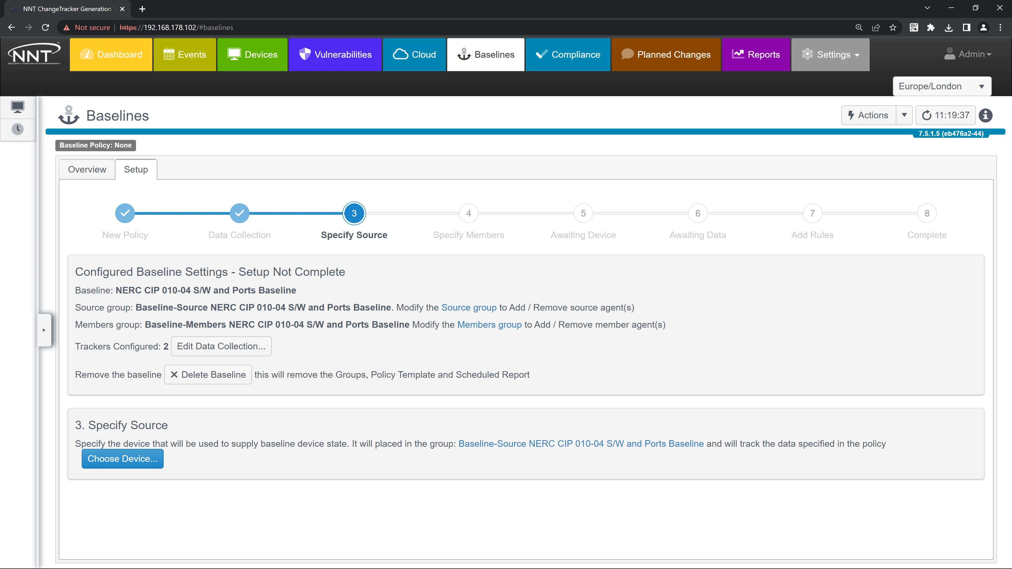
Task: Open the extensions puzzle icon
Action: (931, 27)
